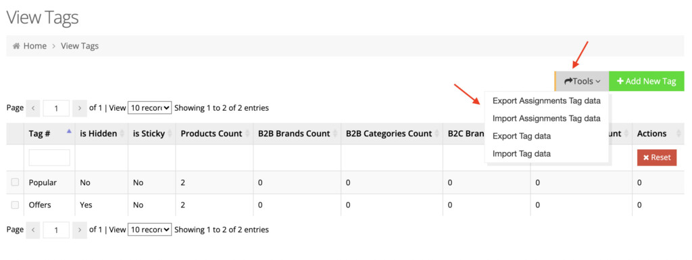This screenshot has height=260, width=692.
Task: Click the bottom pagination previous arrow
Action: 34,230
